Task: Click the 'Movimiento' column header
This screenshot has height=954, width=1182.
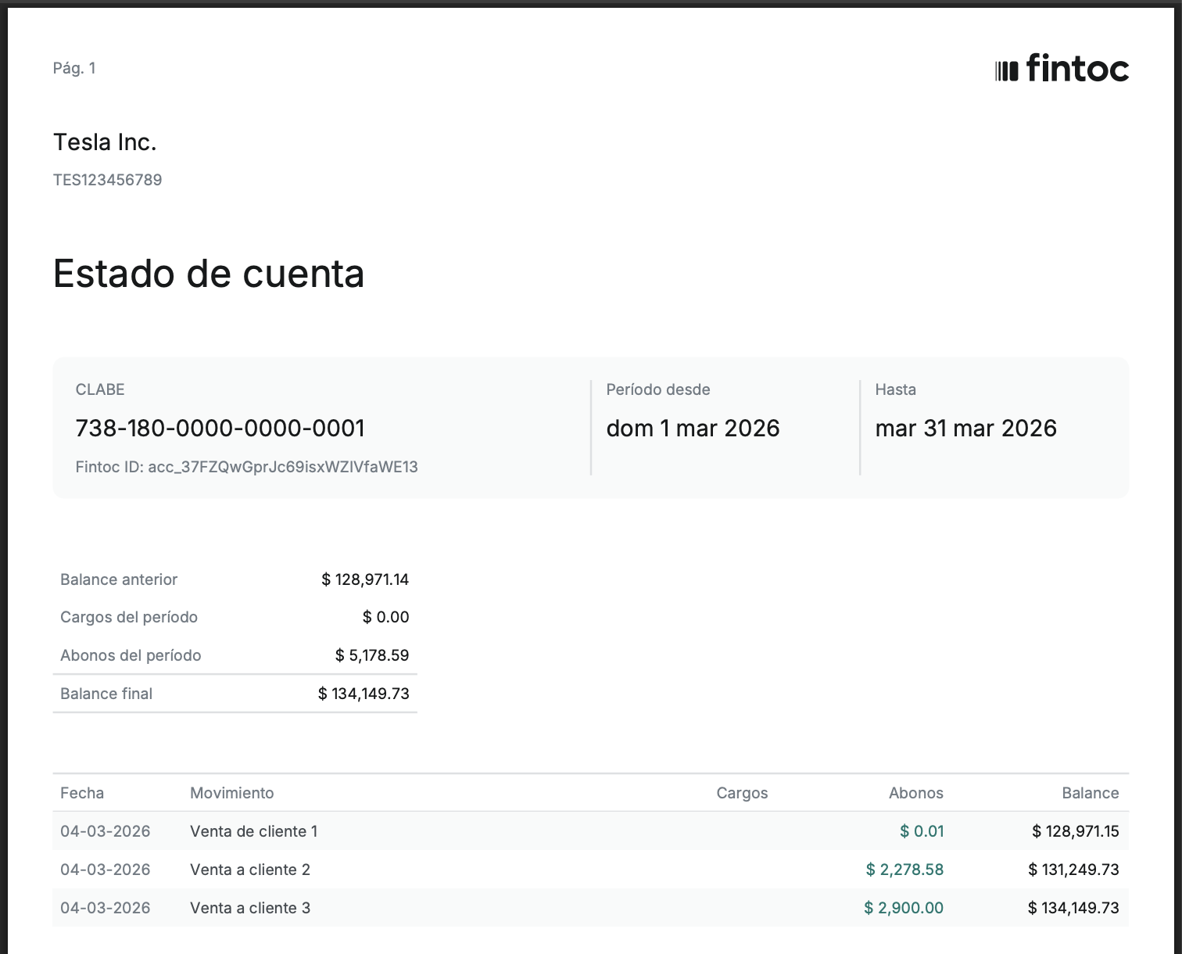Action: click(232, 793)
